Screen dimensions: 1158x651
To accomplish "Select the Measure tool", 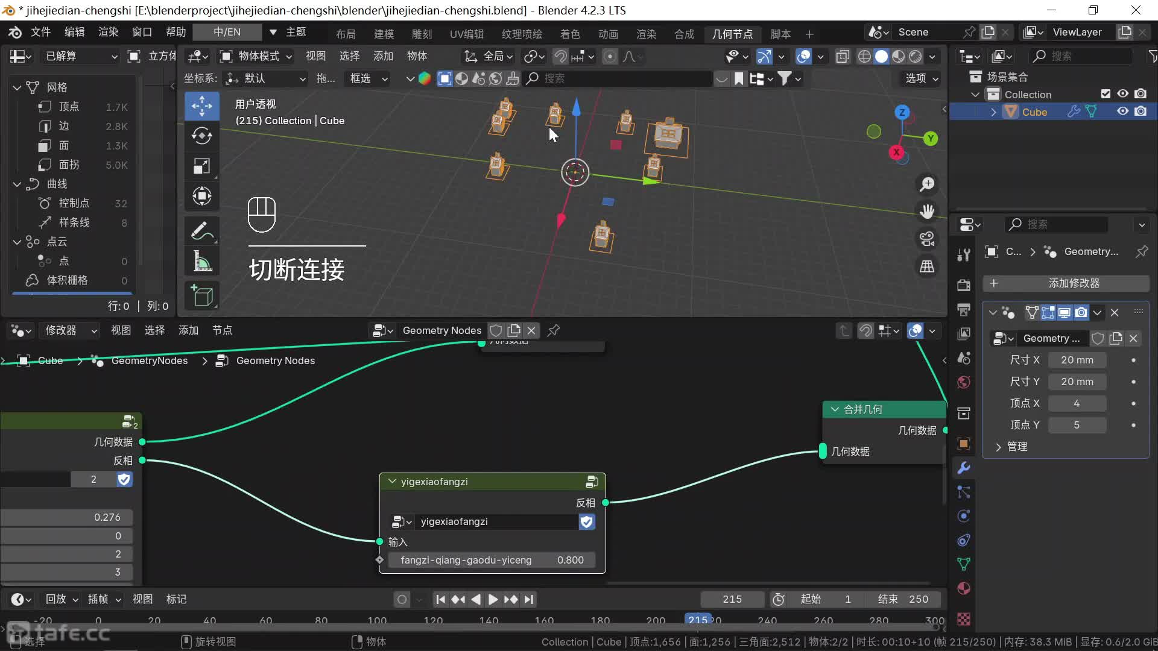I will (x=201, y=261).
